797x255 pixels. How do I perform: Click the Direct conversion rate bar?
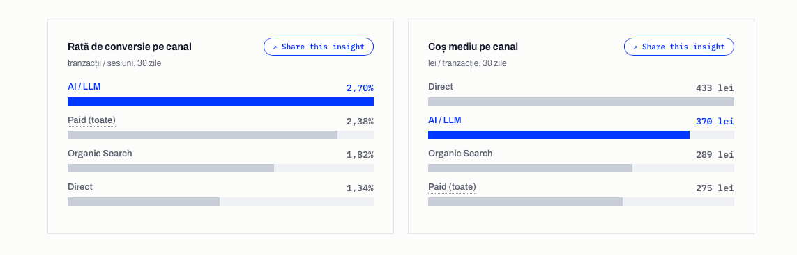[x=220, y=201]
